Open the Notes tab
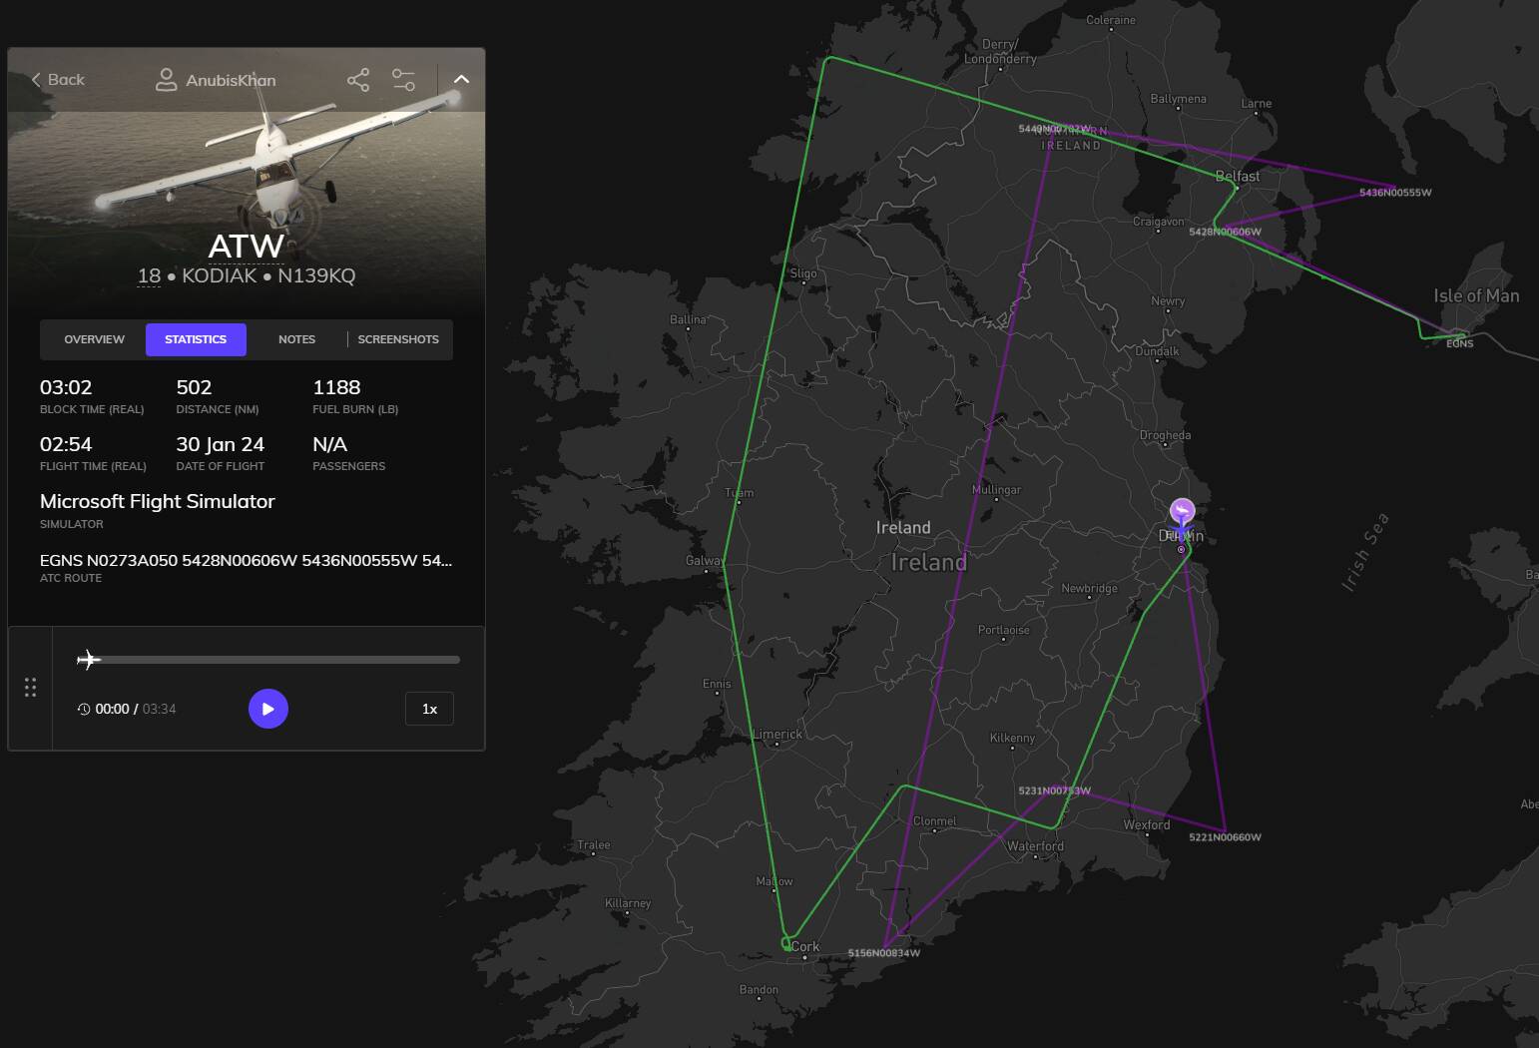The image size is (1539, 1048). coord(296,339)
